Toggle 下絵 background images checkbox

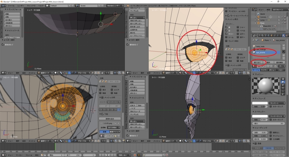pyautogui.click(x=102, y=114)
